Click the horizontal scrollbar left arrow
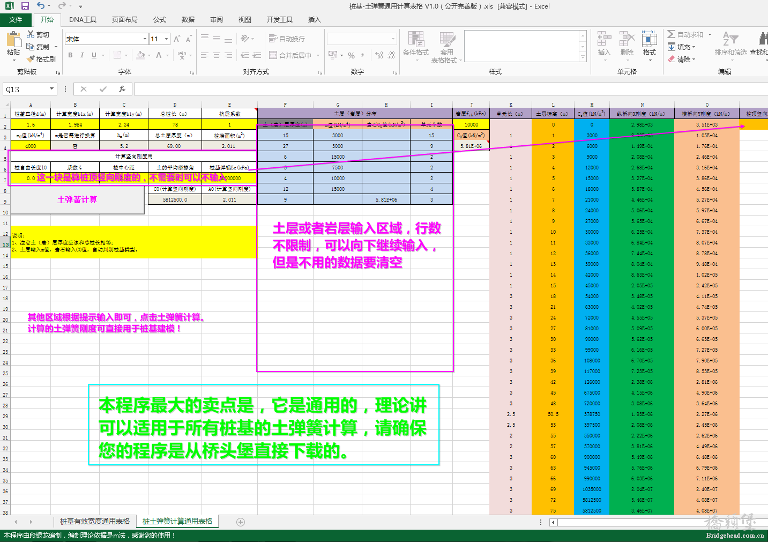This screenshot has width=768, height=542. click(x=554, y=522)
